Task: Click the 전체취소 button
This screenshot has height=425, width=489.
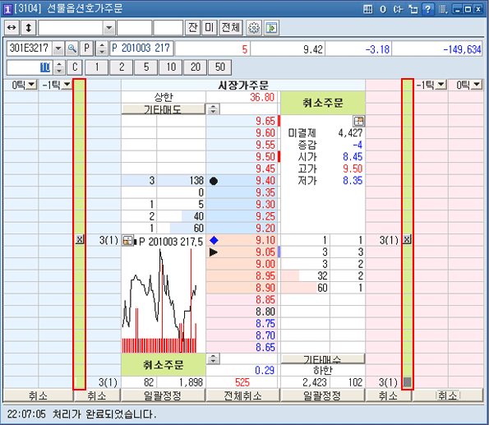Action: [x=243, y=395]
